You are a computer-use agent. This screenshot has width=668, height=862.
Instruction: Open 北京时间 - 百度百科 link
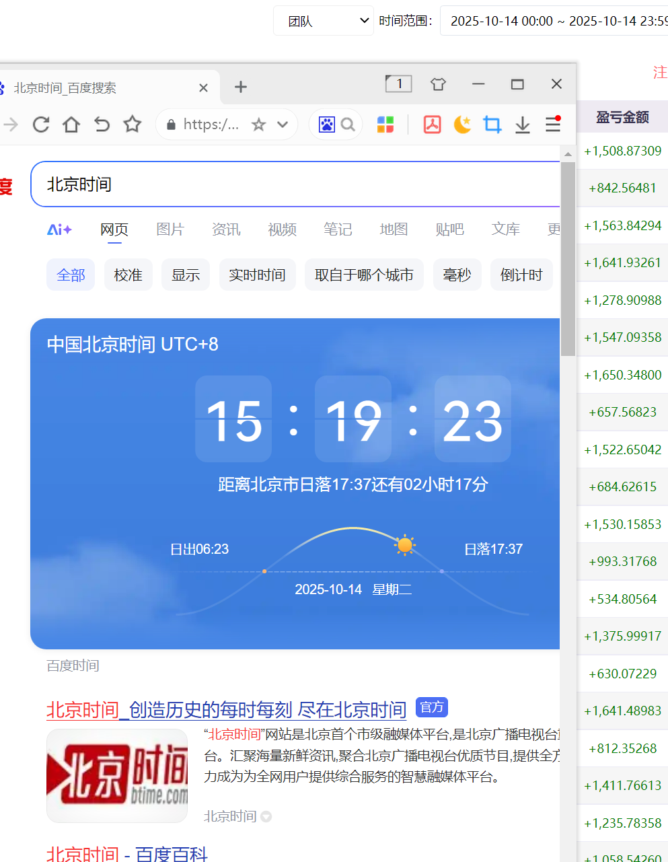(x=127, y=853)
